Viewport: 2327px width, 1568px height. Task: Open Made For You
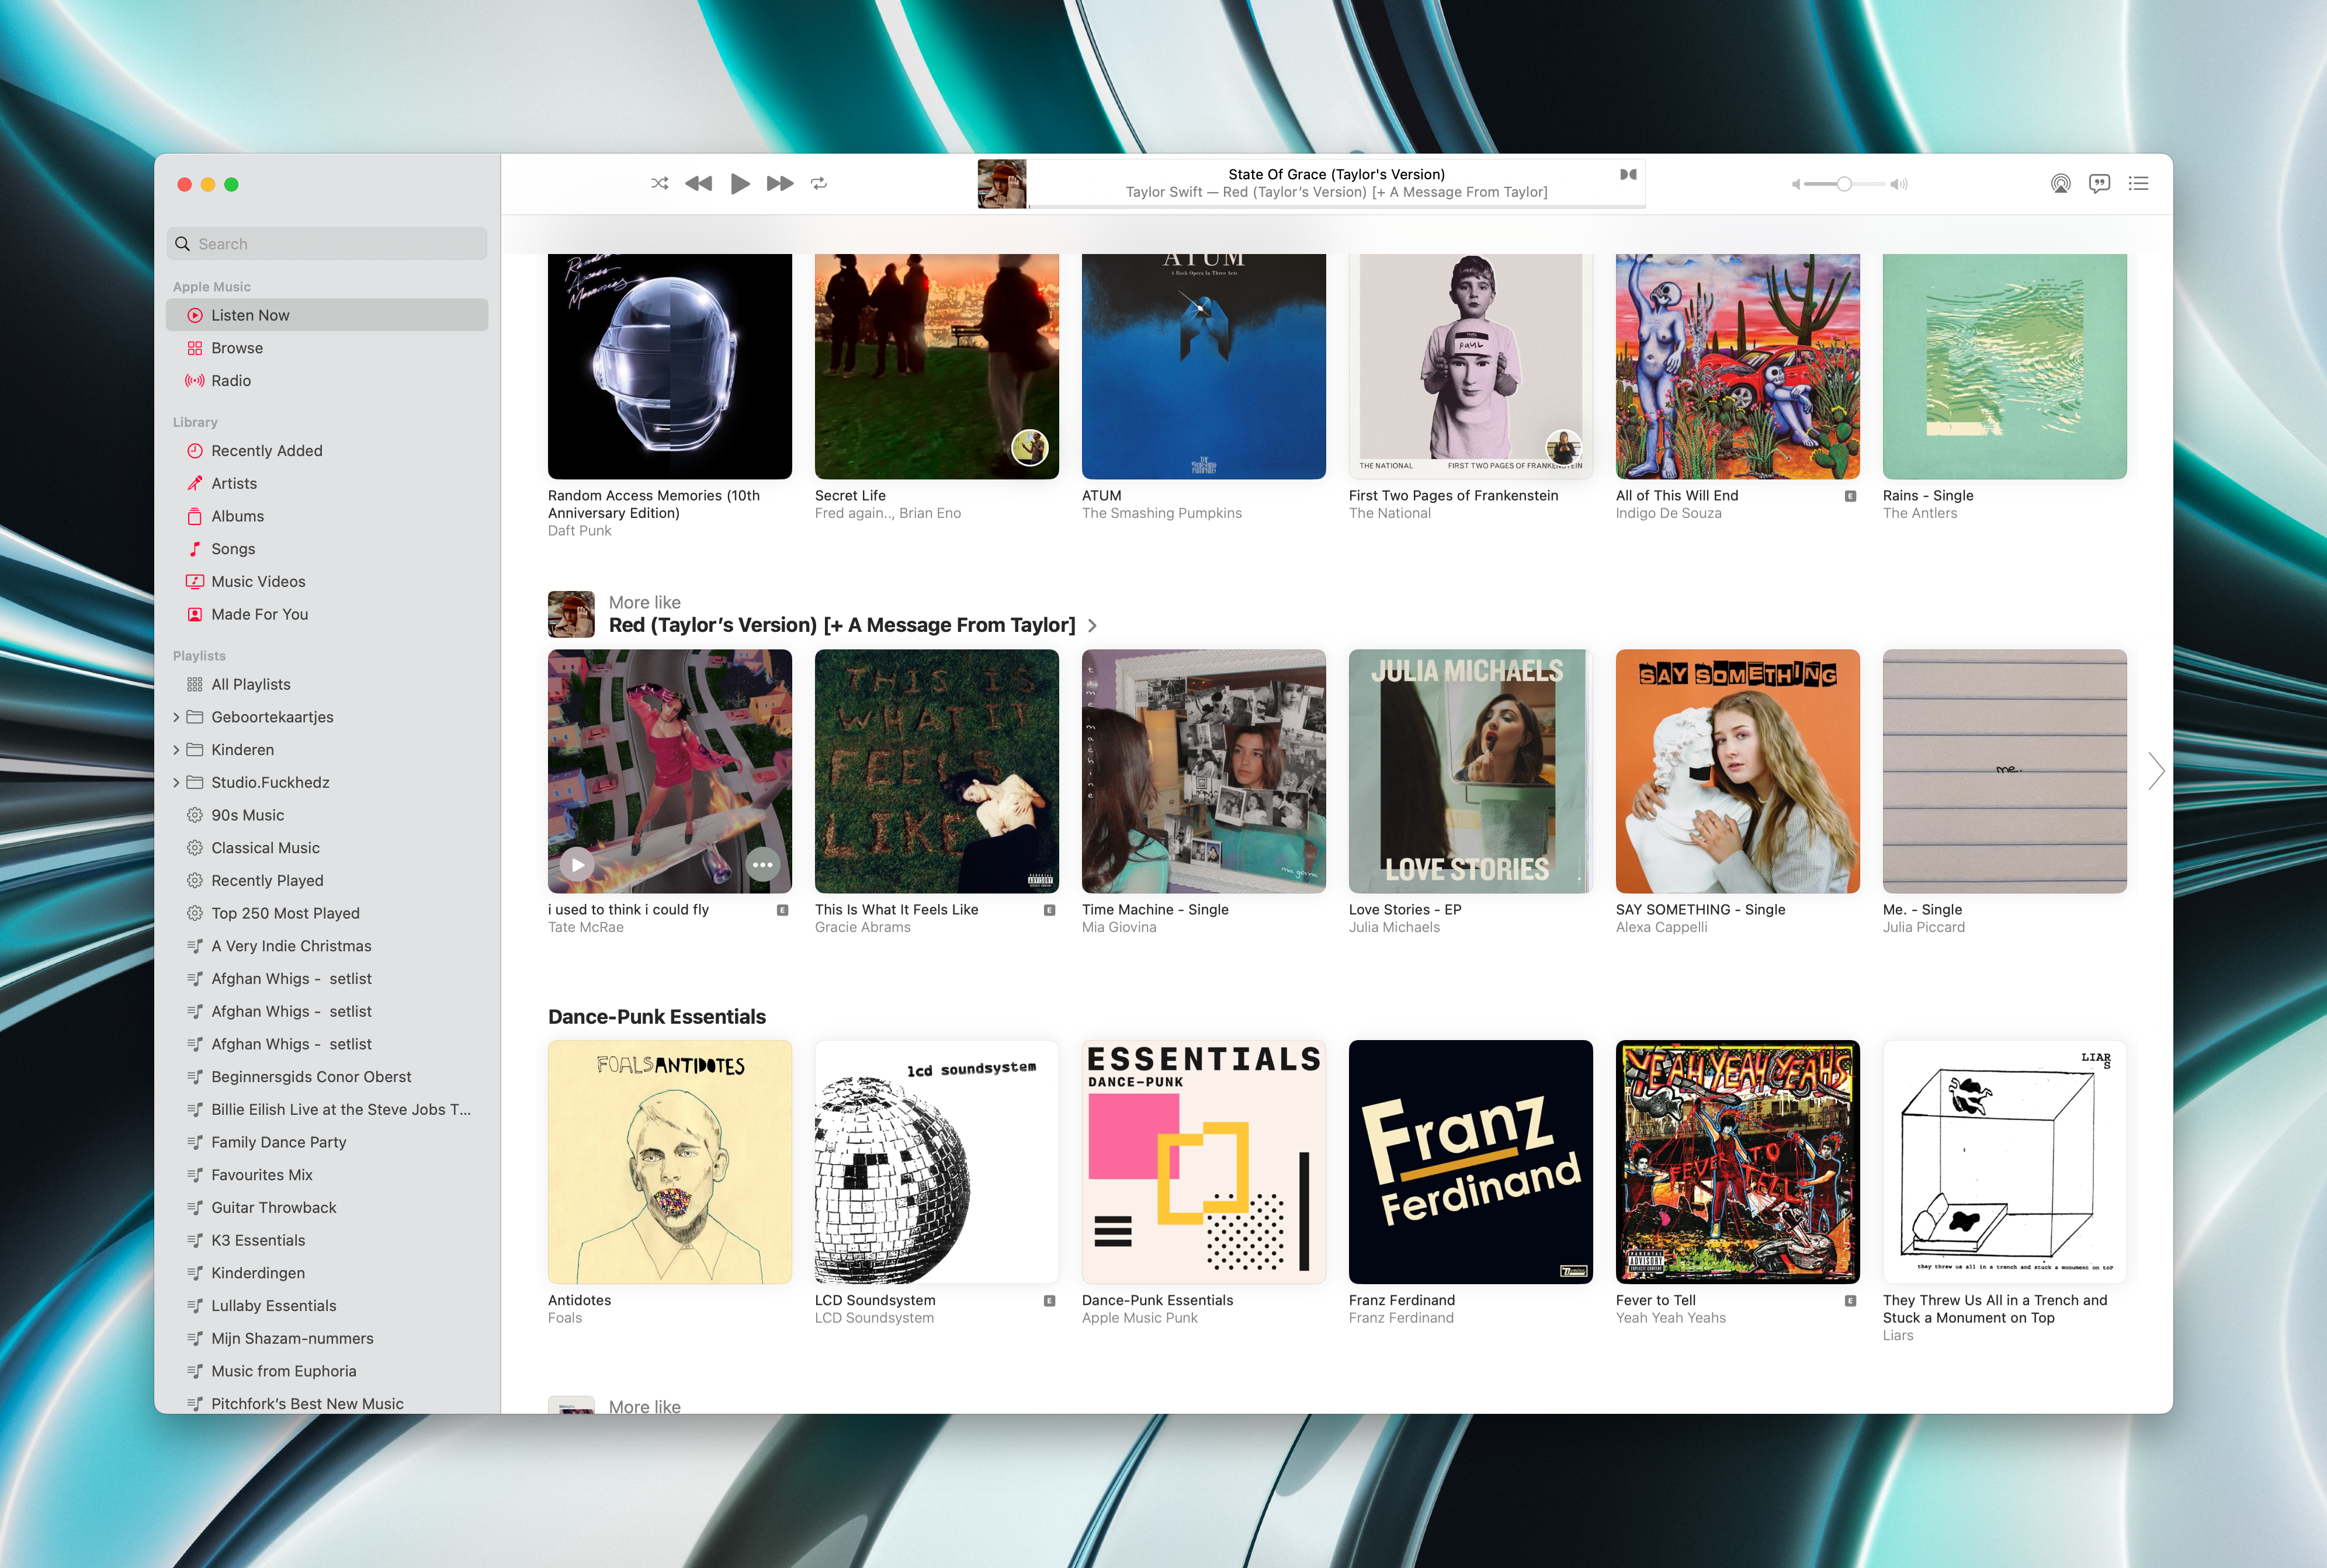click(x=327, y=614)
